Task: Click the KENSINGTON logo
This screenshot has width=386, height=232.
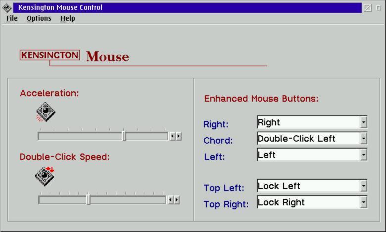Action: coord(49,55)
